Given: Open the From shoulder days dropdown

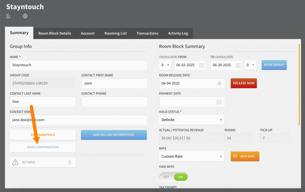Looking at the screenshot, I should point(165,65).
